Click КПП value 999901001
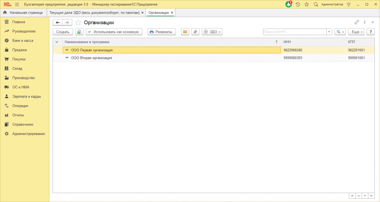Screen dimensions: 380x202 tap(356, 58)
